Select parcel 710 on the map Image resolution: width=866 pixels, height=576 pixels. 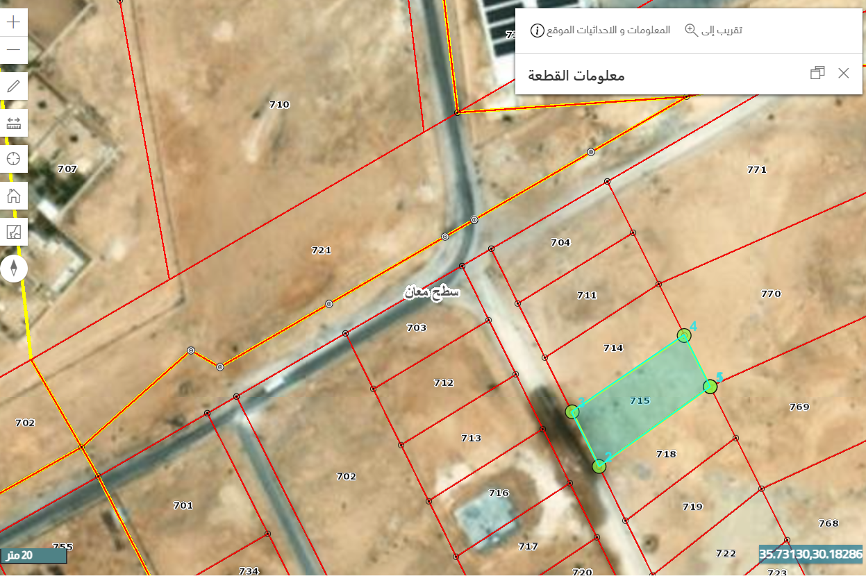tap(279, 105)
